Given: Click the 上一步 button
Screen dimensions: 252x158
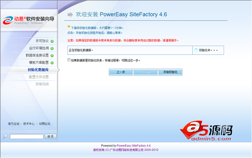Looking at the screenshot, I should tap(121, 72).
